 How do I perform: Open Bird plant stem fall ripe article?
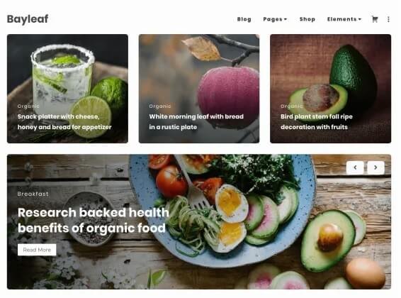tap(317, 122)
